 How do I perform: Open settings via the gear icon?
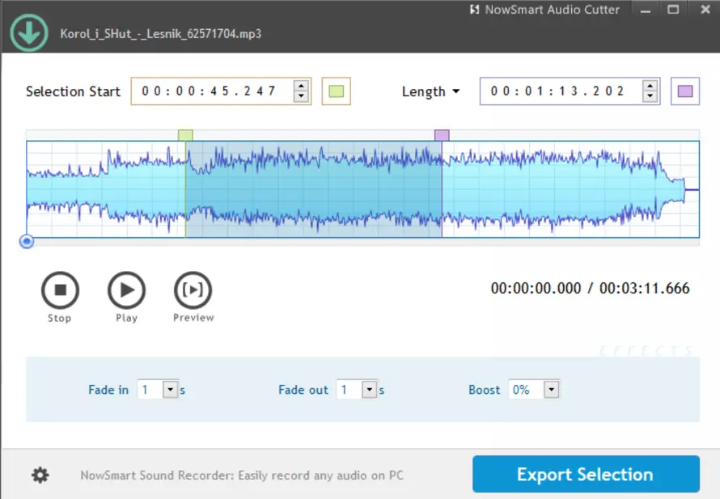[39, 475]
